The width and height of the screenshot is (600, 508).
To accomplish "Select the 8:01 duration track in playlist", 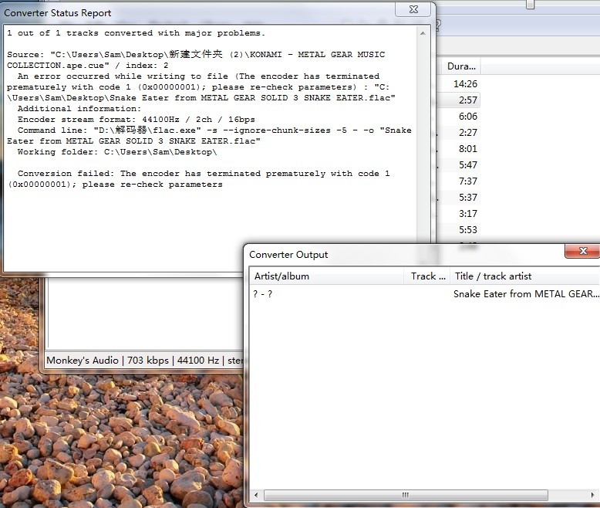I will 468,149.
